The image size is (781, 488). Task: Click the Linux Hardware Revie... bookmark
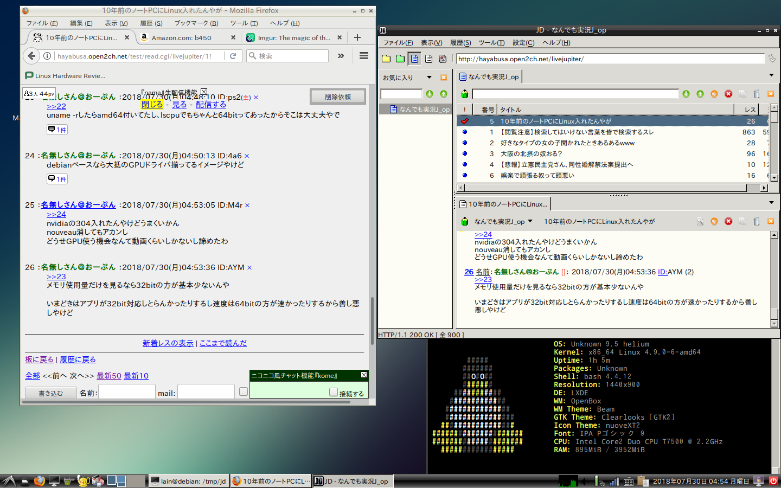point(66,75)
